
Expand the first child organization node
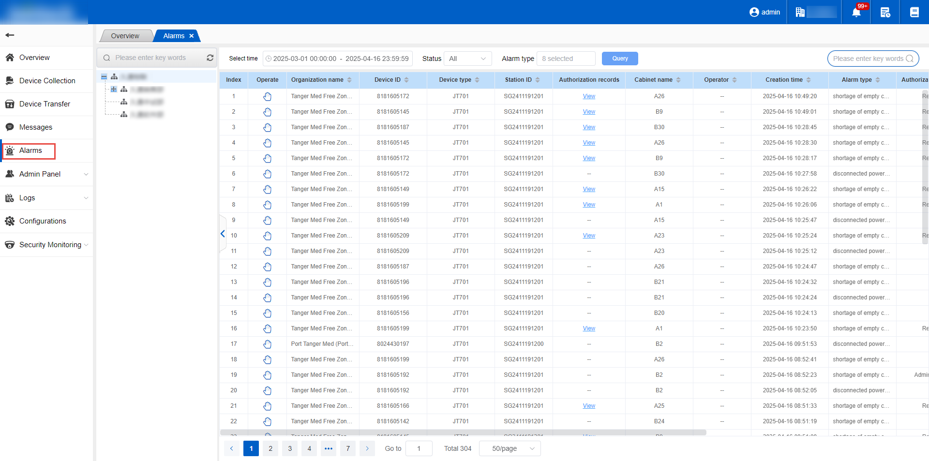[x=114, y=89]
